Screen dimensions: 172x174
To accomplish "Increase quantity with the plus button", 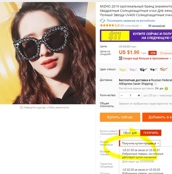I will (x=139, y=95).
